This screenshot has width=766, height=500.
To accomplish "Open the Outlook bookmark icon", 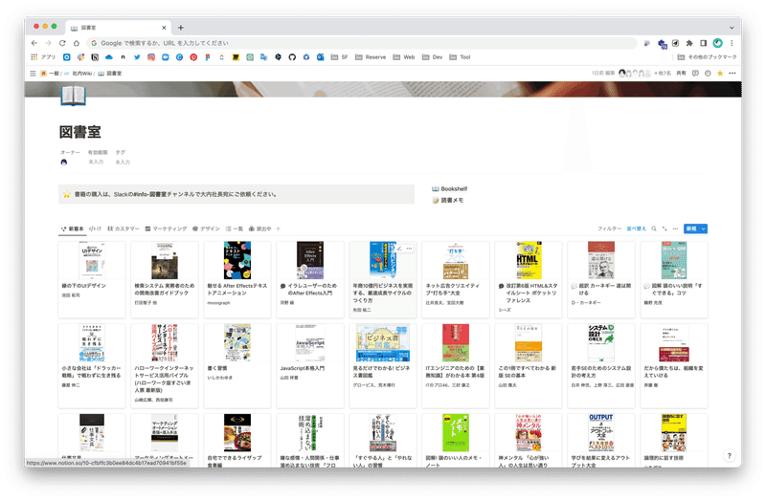I will coord(321,57).
